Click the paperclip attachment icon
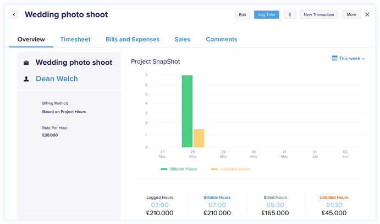The width and height of the screenshot is (380, 224). [290, 15]
